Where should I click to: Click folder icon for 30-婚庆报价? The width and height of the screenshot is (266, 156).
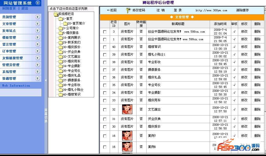click(x=61, y=47)
